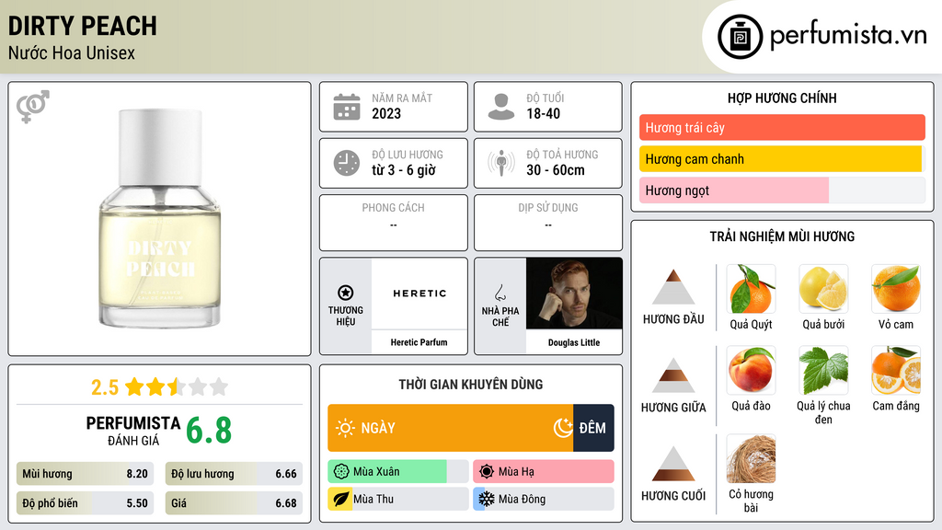
Task: Click the PERFUMISTA ĐÁNH GIÁ label
Action: pos(132,431)
